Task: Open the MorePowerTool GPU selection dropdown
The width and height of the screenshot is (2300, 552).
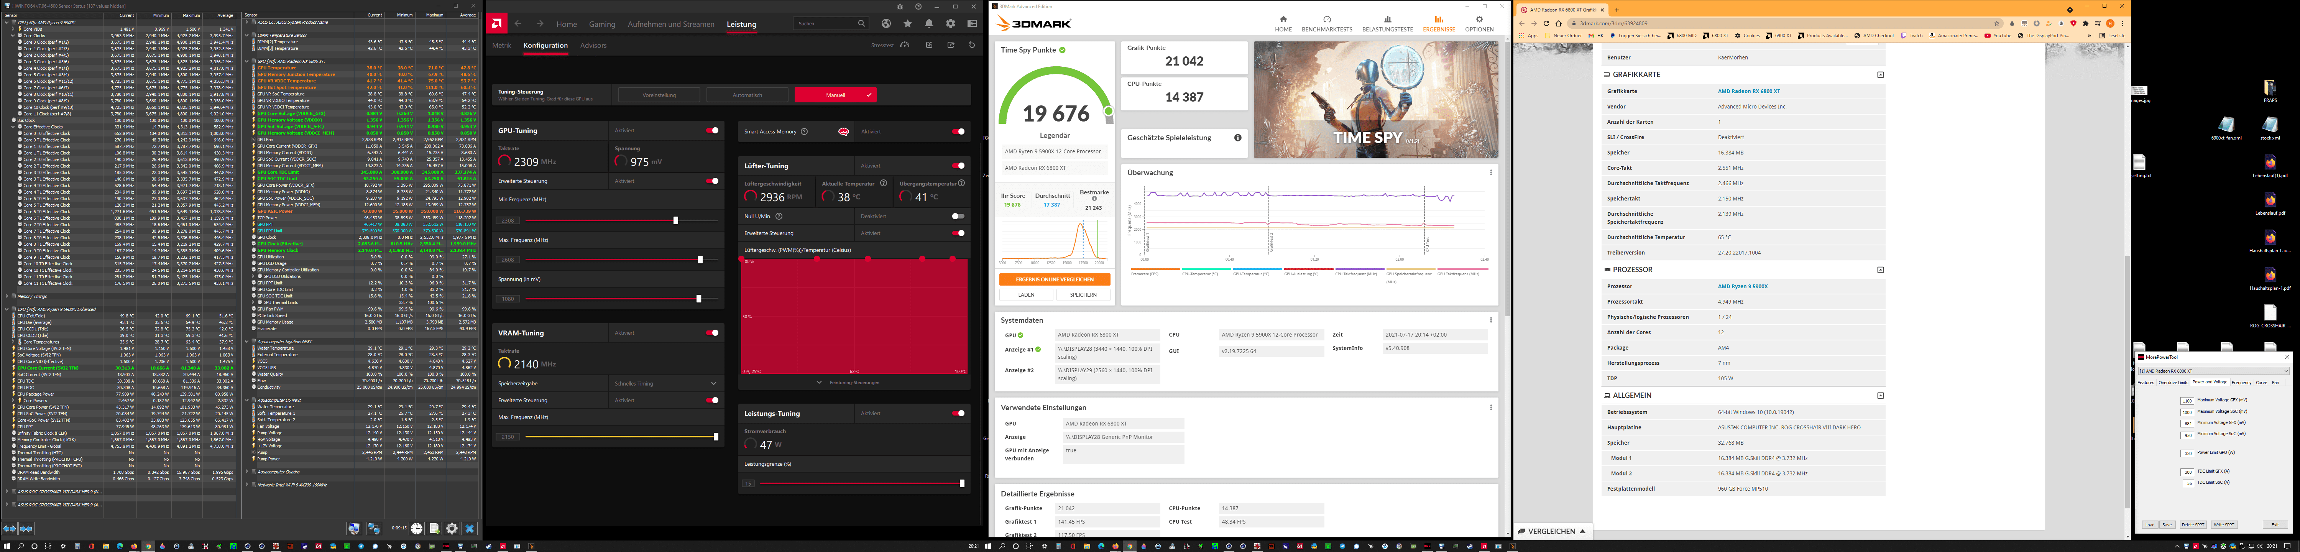Action: coord(2214,371)
